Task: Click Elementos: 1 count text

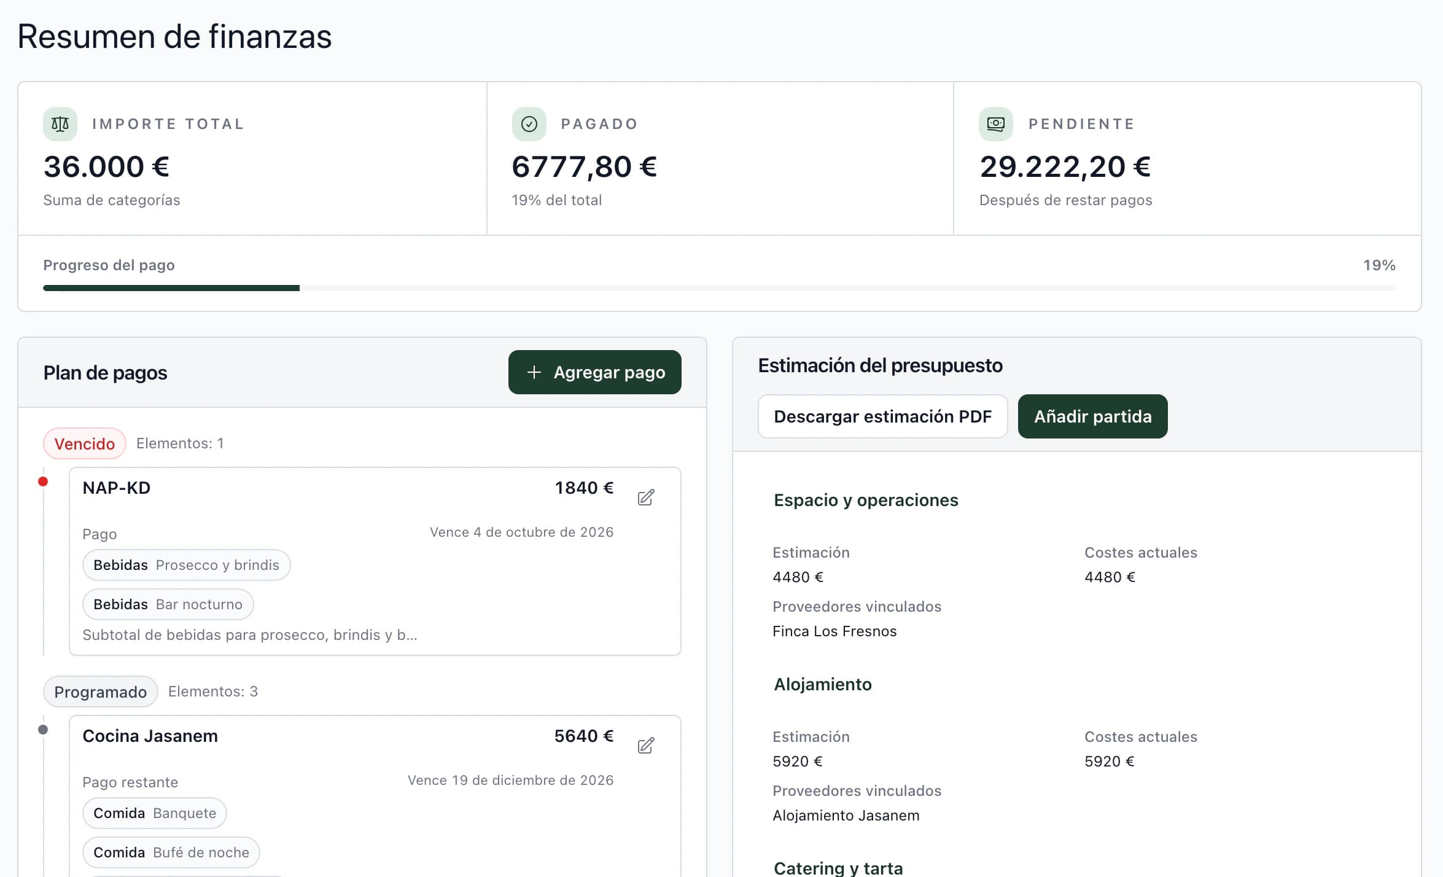Action: click(180, 443)
